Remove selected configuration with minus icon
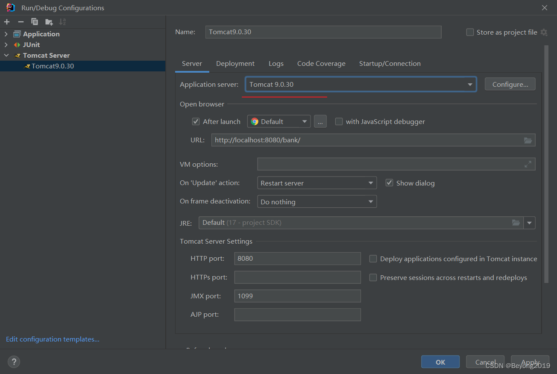 21,22
